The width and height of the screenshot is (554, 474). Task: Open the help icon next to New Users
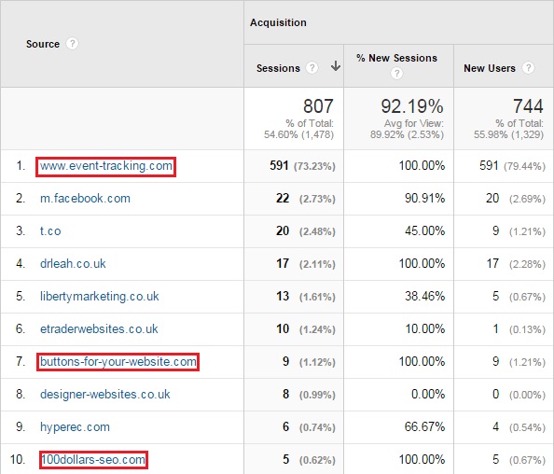(x=528, y=67)
